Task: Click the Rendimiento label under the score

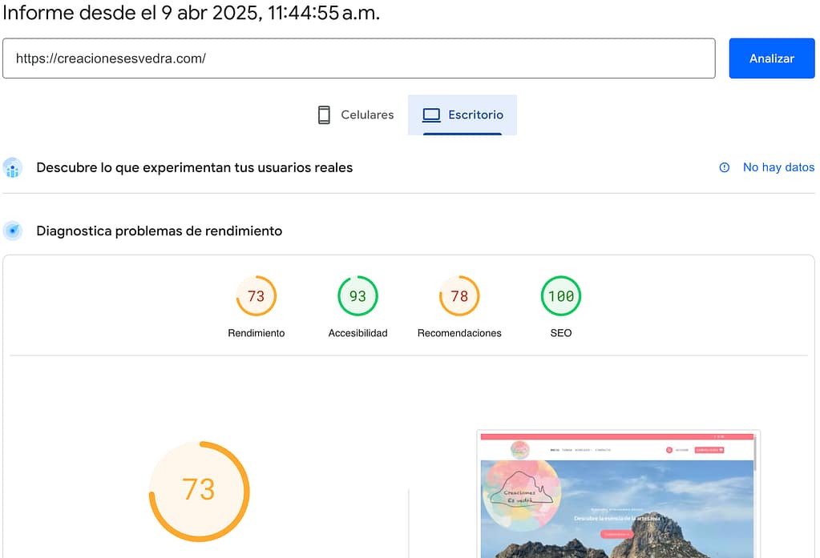Action: pos(256,333)
